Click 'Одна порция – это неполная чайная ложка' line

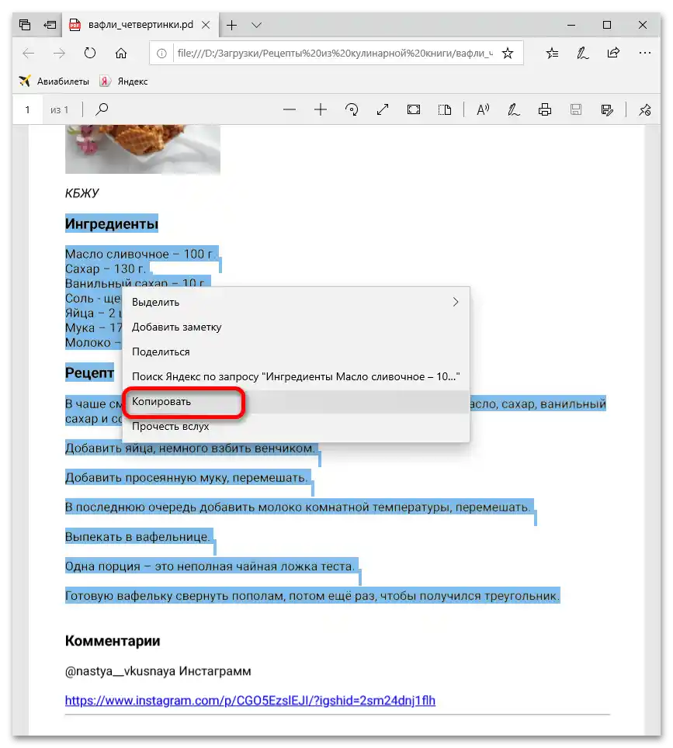210,566
